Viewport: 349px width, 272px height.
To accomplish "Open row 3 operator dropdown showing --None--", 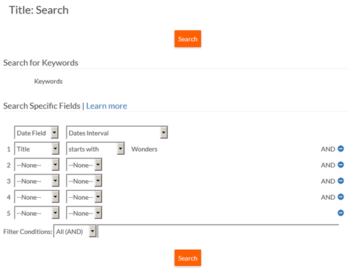I will click(x=84, y=181).
